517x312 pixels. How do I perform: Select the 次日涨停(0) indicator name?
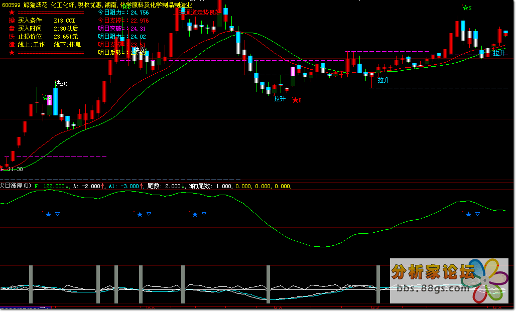pos(16,186)
